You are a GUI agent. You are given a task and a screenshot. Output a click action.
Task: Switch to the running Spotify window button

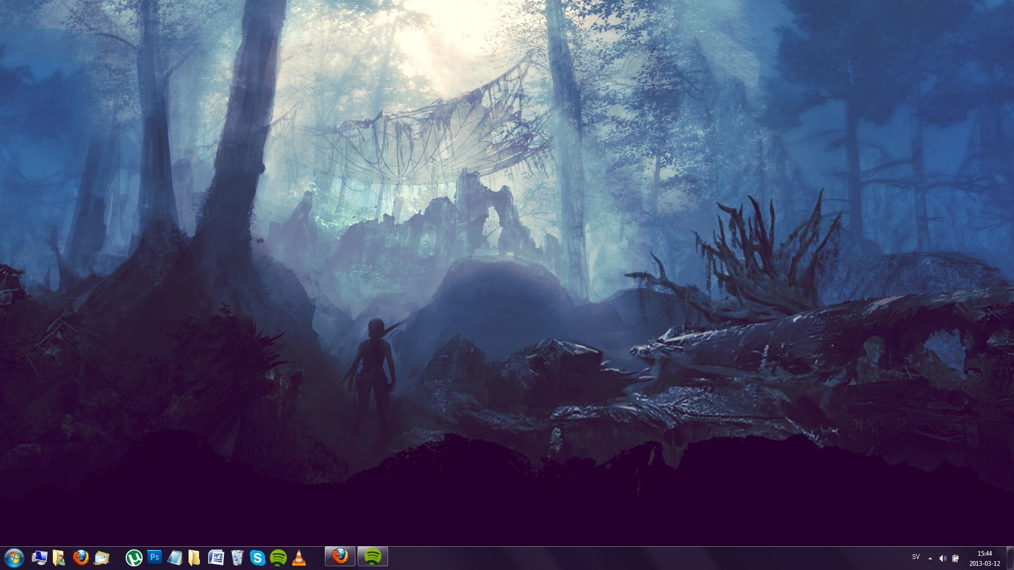coord(373,557)
